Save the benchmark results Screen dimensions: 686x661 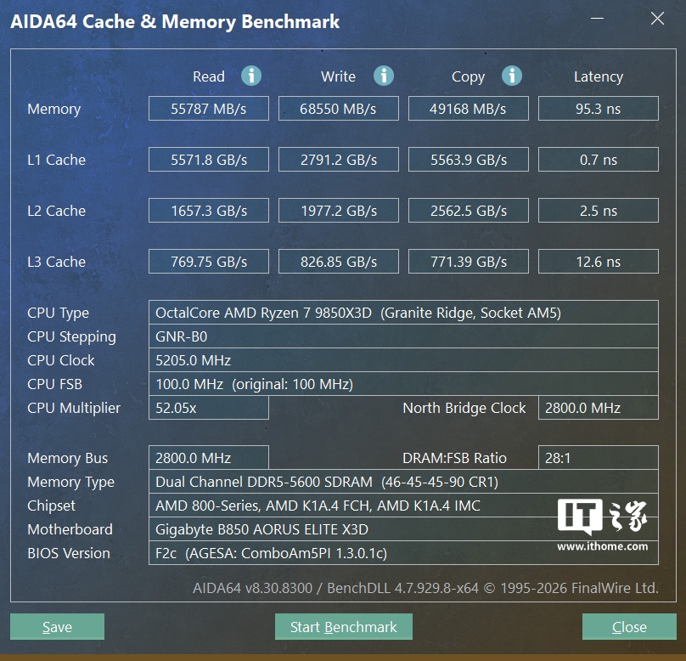58,627
